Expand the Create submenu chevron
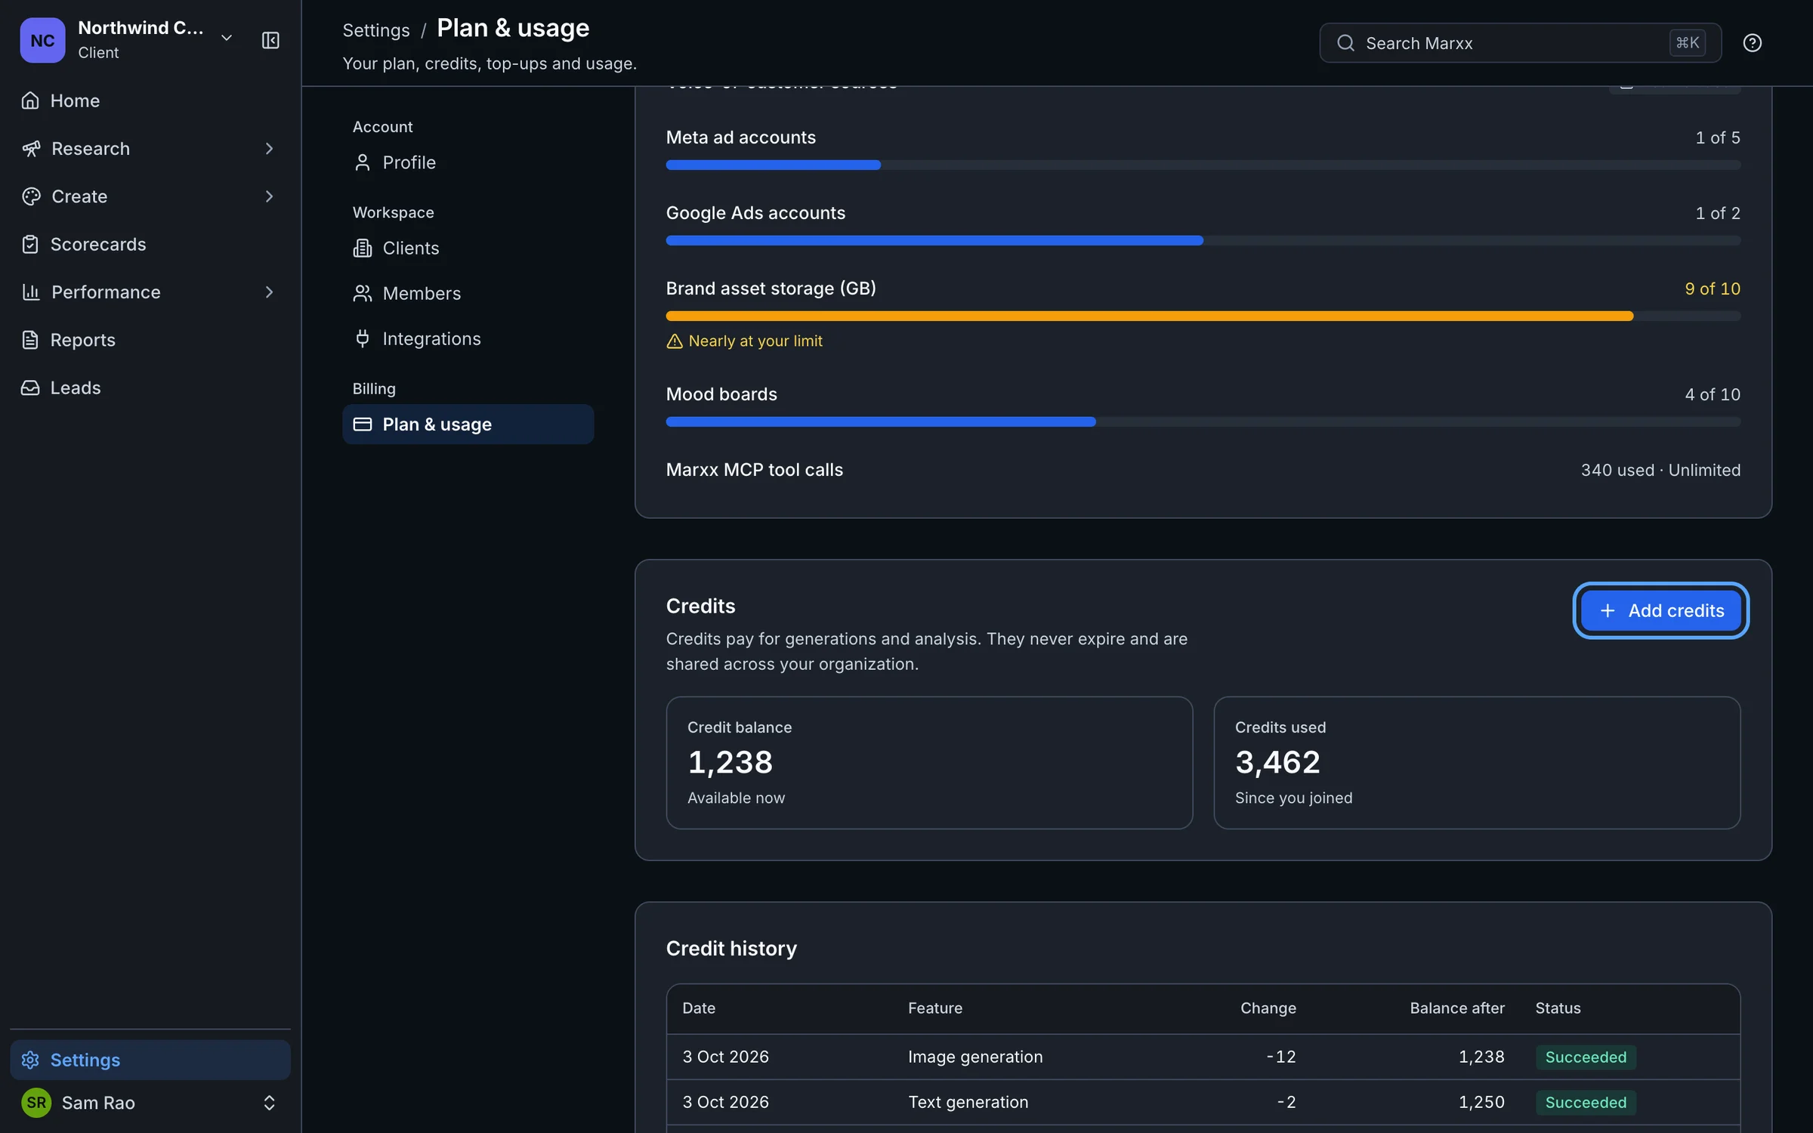The width and height of the screenshot is (1813, 1133). tap(269, 196)
